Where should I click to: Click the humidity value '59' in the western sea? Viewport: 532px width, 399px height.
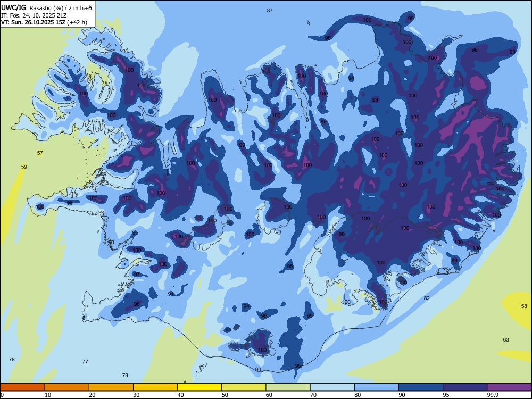coord(24,167)
